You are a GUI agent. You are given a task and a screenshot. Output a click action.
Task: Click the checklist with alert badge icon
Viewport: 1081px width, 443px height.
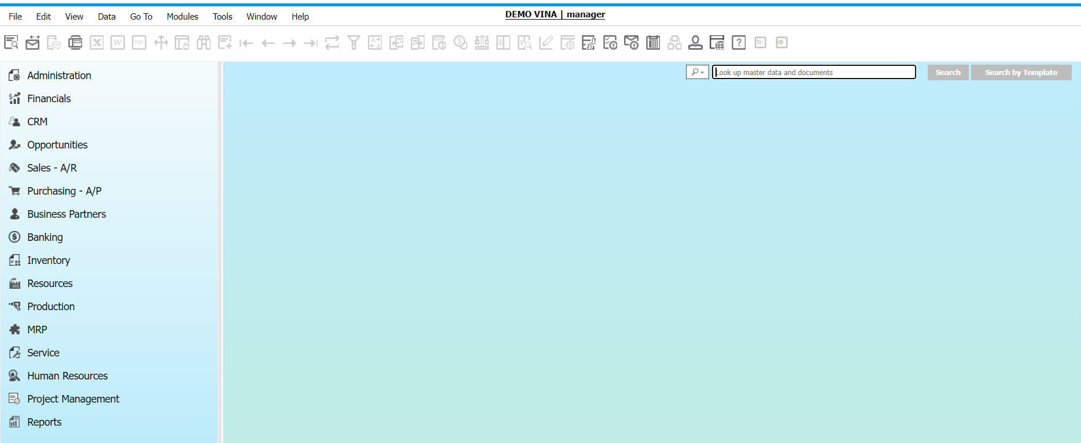(x=610, y=42)
